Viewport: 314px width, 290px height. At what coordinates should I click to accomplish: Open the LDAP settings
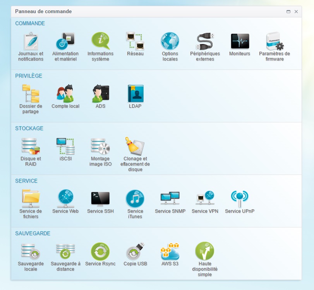[x=135, y=94]
